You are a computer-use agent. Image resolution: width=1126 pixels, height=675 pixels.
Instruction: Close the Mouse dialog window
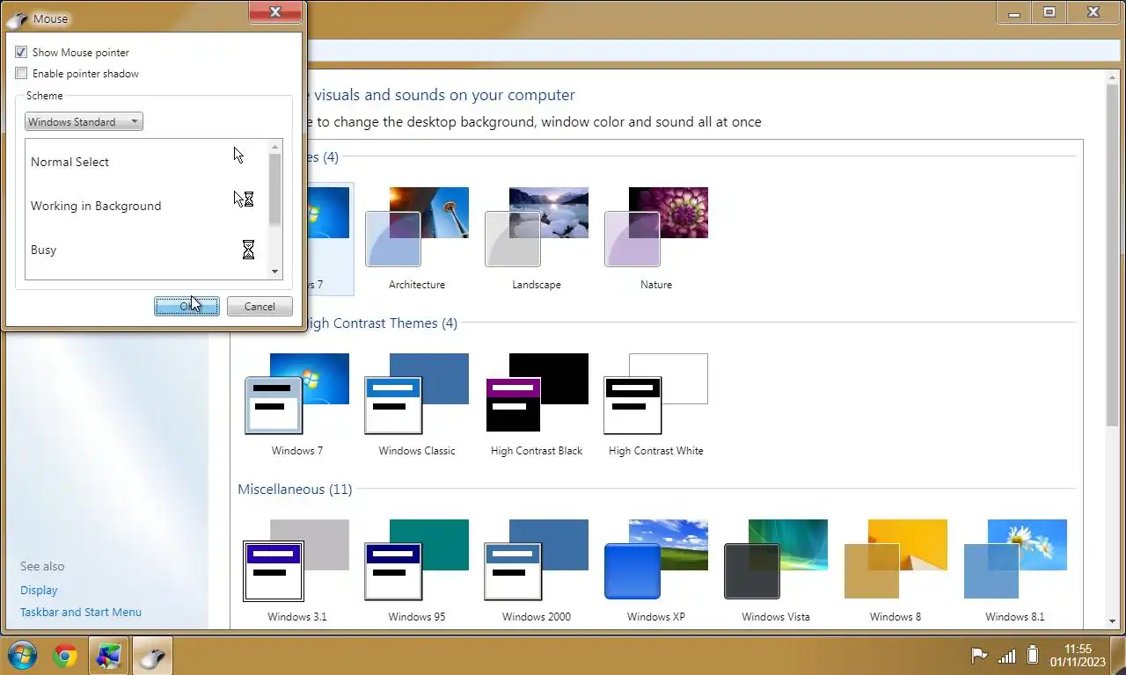pyautogui.click(x=275, y=11)
